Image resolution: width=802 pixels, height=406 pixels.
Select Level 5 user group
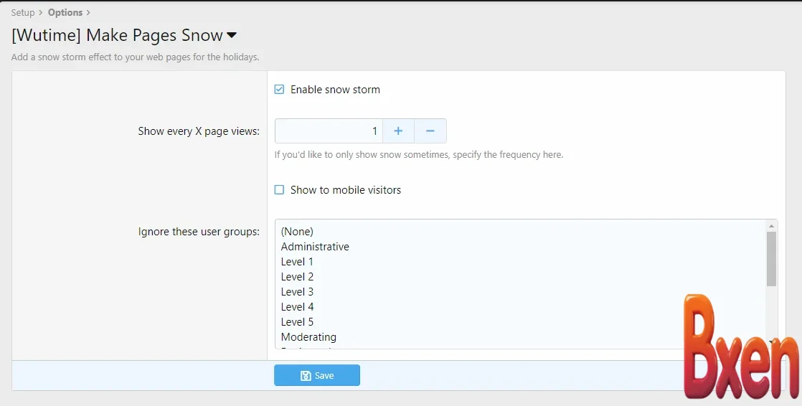tap(297, 322)
